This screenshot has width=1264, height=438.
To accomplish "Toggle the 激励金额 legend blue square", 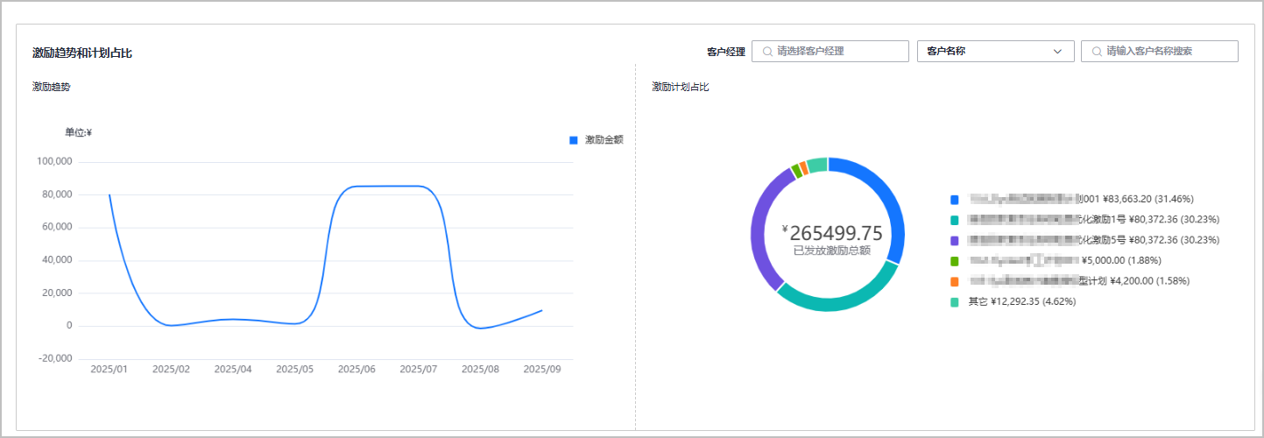I will point(574,140).
